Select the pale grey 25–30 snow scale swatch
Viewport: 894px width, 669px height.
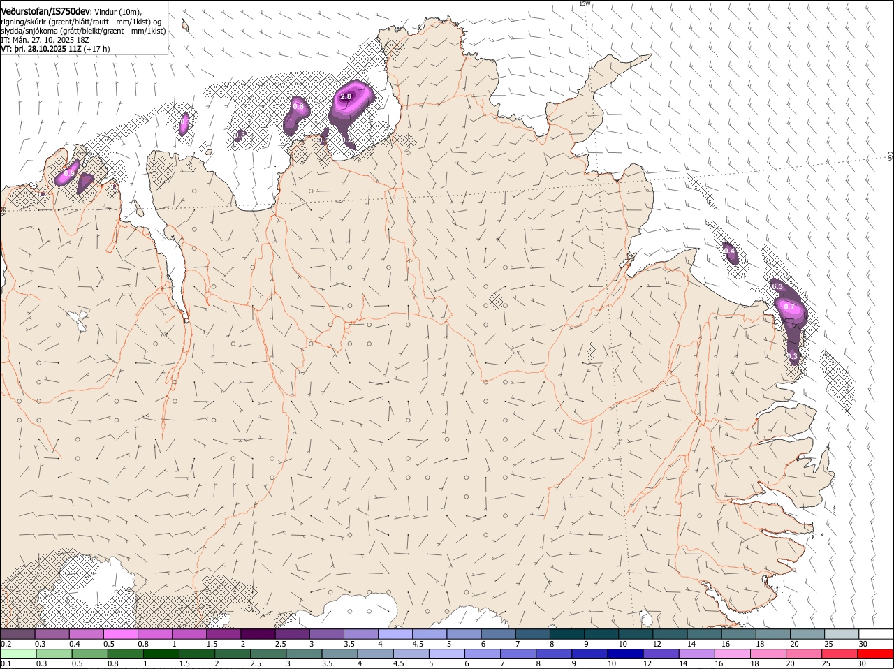842,633
